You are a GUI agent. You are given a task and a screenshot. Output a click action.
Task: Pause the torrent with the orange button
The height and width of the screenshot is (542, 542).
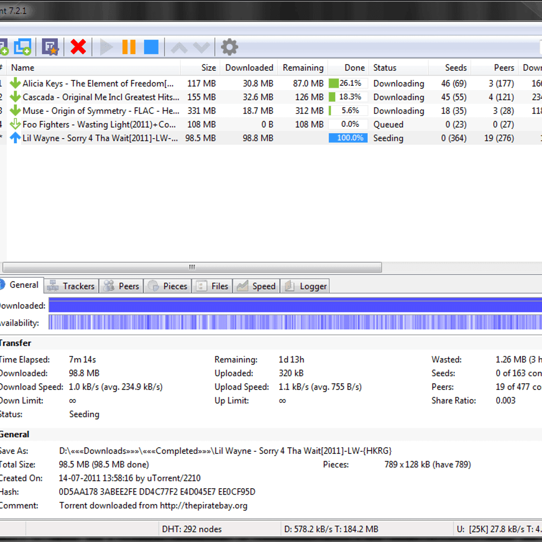(129, 47)
